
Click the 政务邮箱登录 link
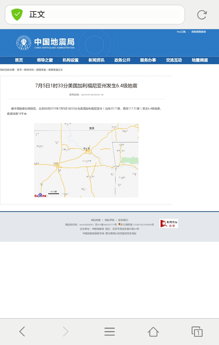[x=199, y=32]
